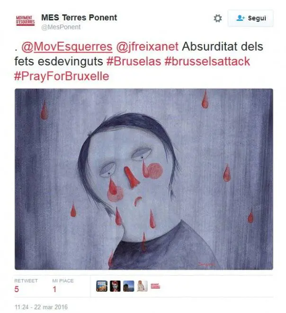Follow the #Bruselas hashtag
The height and width of the screenshot is (313, 286).
[x=134, y=61]
